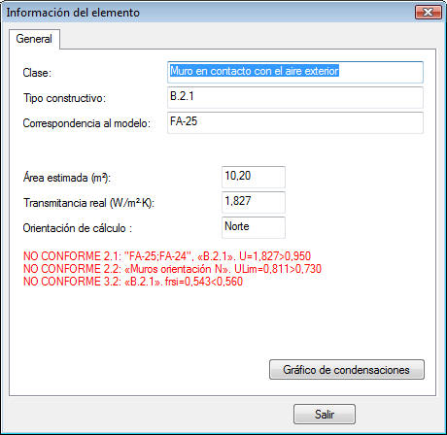The image size is (447, 435).
Task: Click the Tipo constructivo label
Action: [x=64, y=98]
